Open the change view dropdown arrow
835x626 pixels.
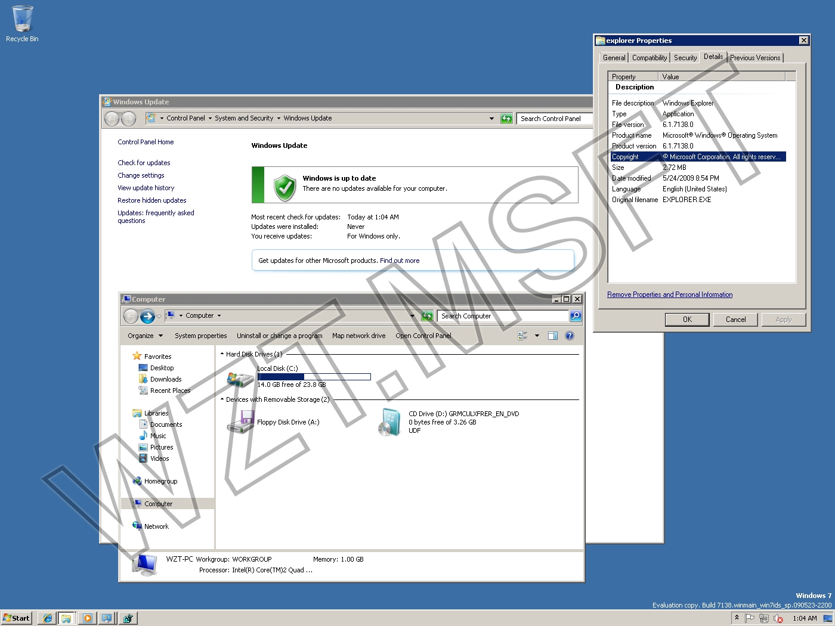537,336
